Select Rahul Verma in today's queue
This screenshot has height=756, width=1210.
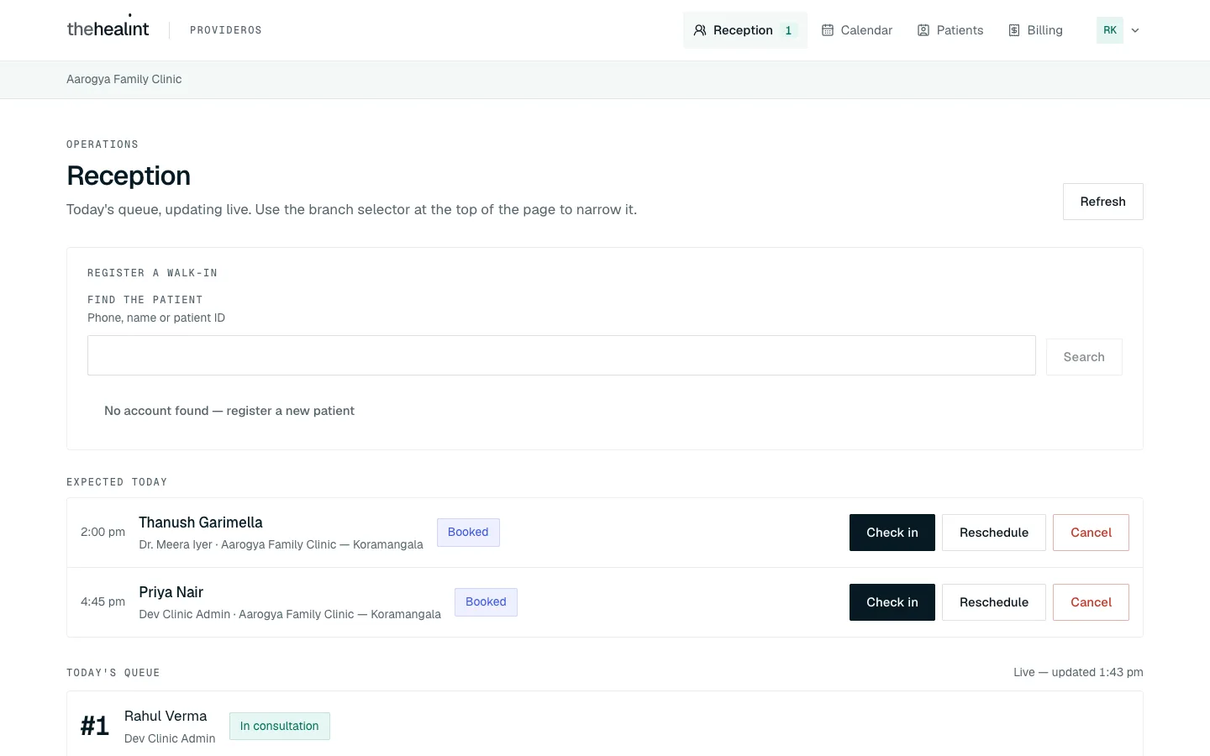tap(166, 716)
